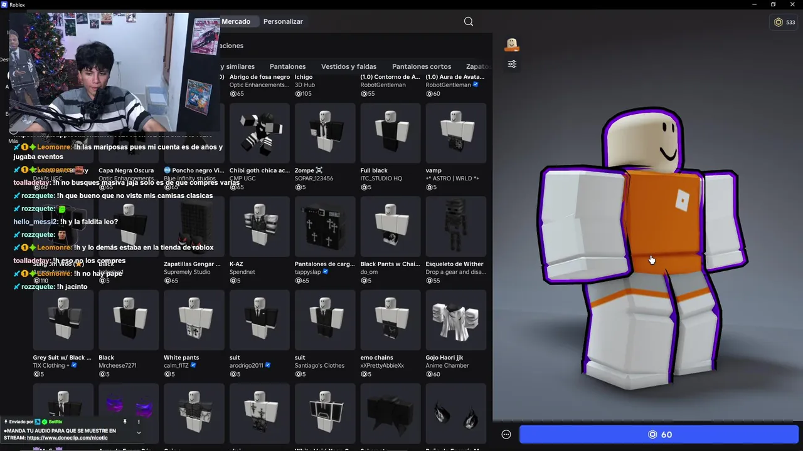Open the vamp item thumbnail
The height and width of the screenshot is (451, 803).
[456, 133]
